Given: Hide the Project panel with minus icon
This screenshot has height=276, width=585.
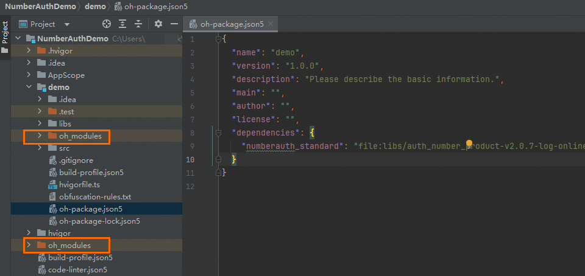Looking at the screenshot, I should [x=174, y=24].
